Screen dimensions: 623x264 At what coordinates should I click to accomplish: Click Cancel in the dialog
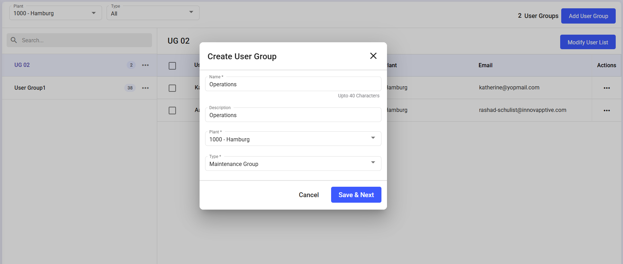click(309, 195)
